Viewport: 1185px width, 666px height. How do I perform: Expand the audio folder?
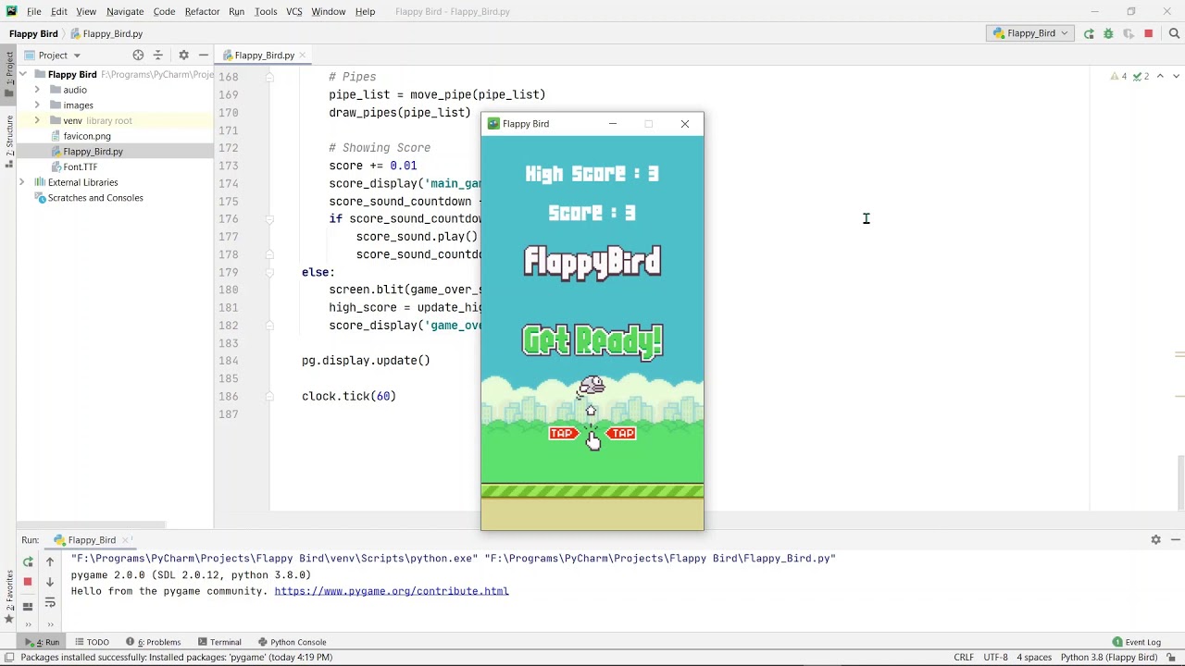[37, 90]
